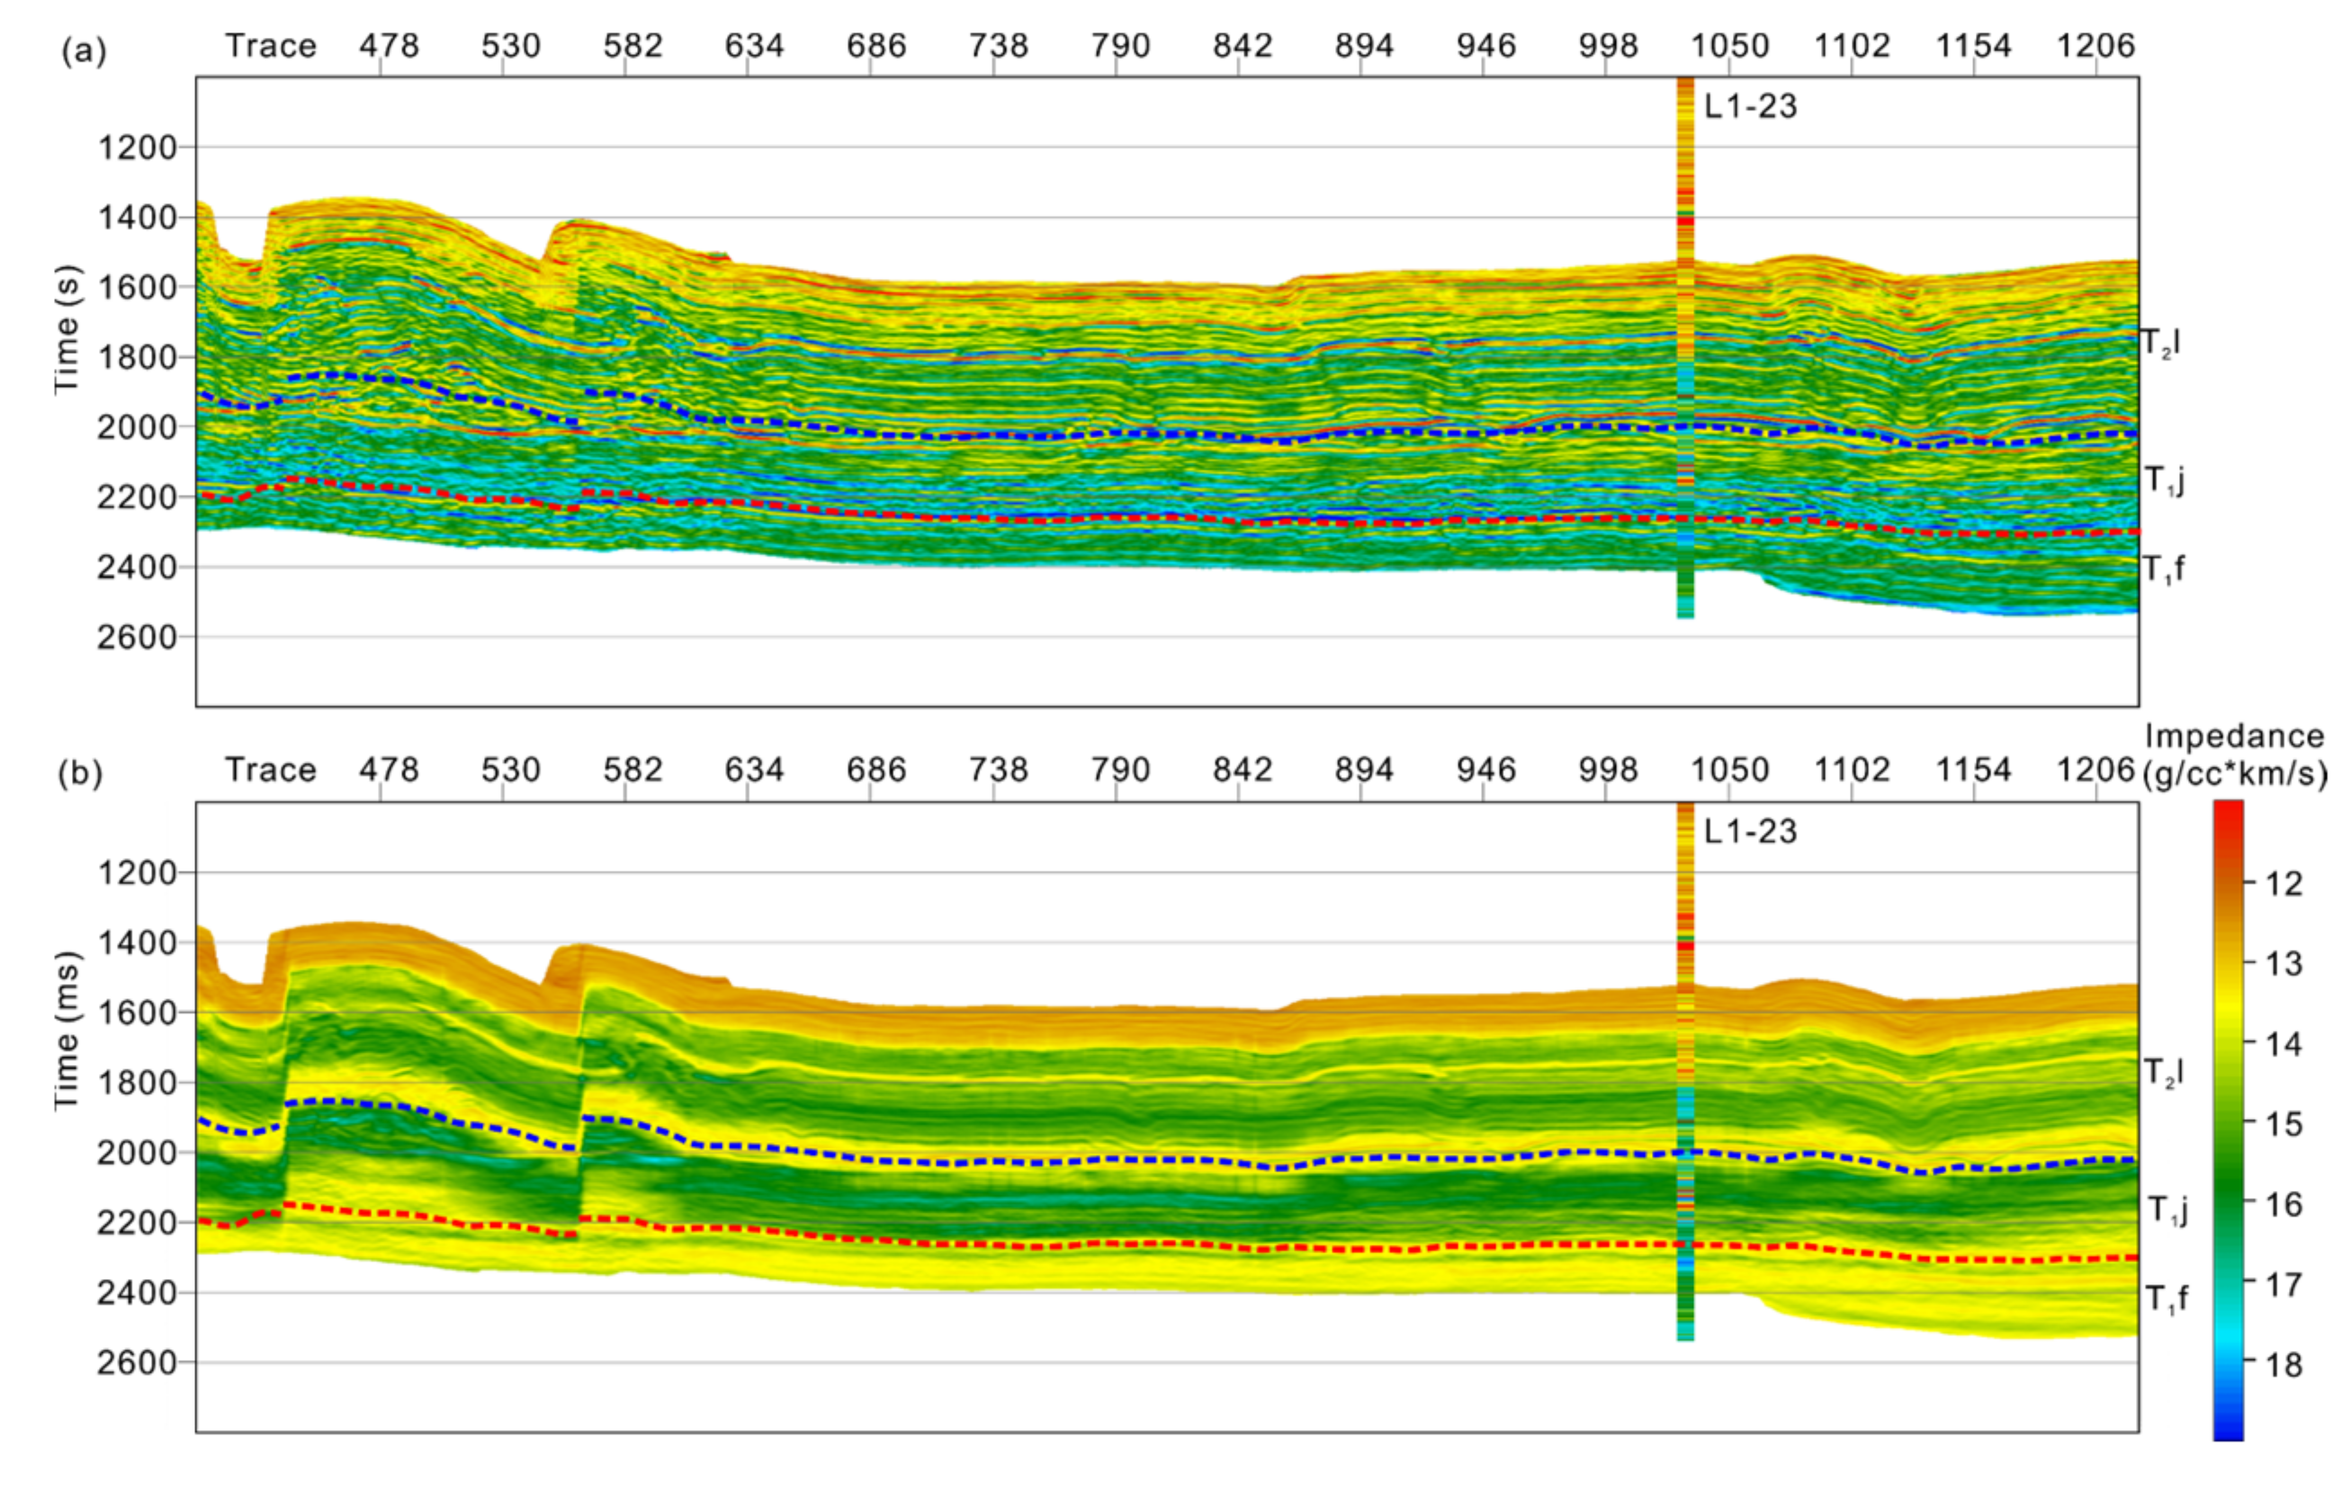Click the T1j horizon label in panel (a)

pyautogui.click(x=2164, y=480)
